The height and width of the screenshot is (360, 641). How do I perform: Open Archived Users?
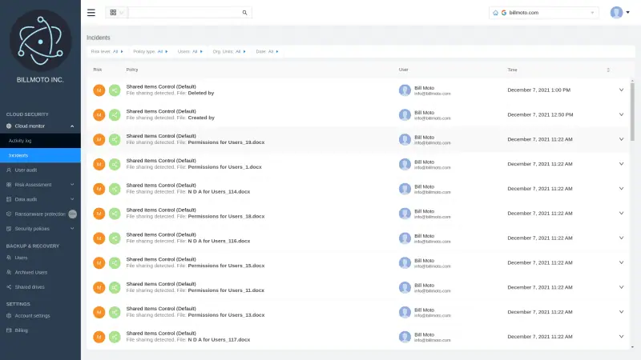coord(30,272)
